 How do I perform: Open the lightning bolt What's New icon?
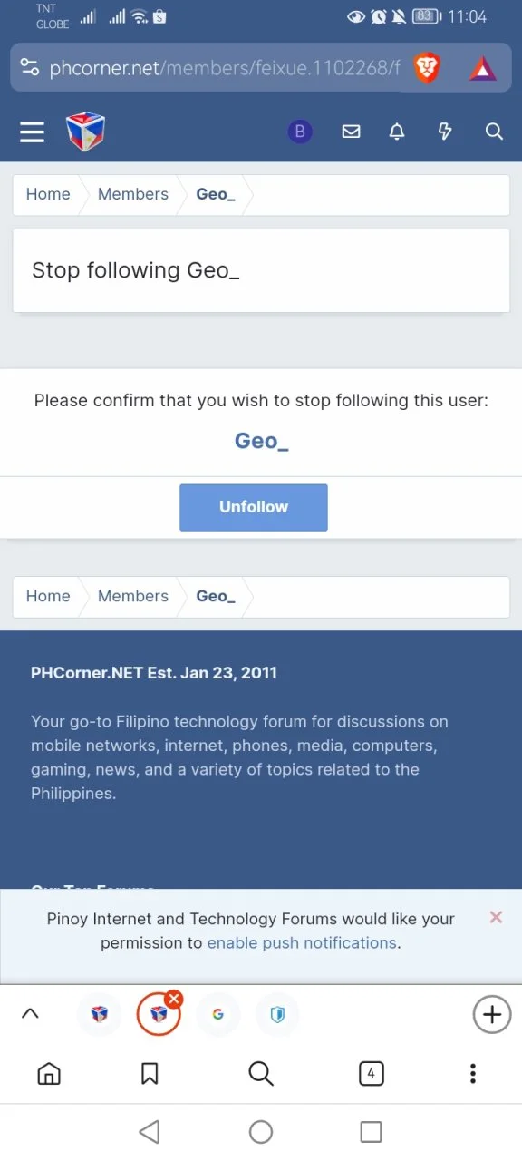(445, 132)
